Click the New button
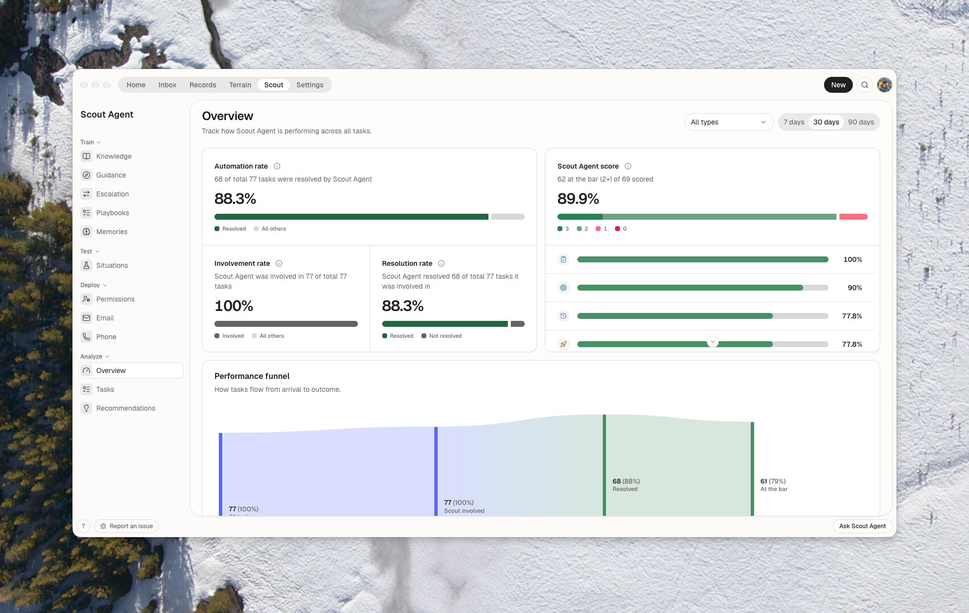Viewport: 969px width, 613px height. 838,85
